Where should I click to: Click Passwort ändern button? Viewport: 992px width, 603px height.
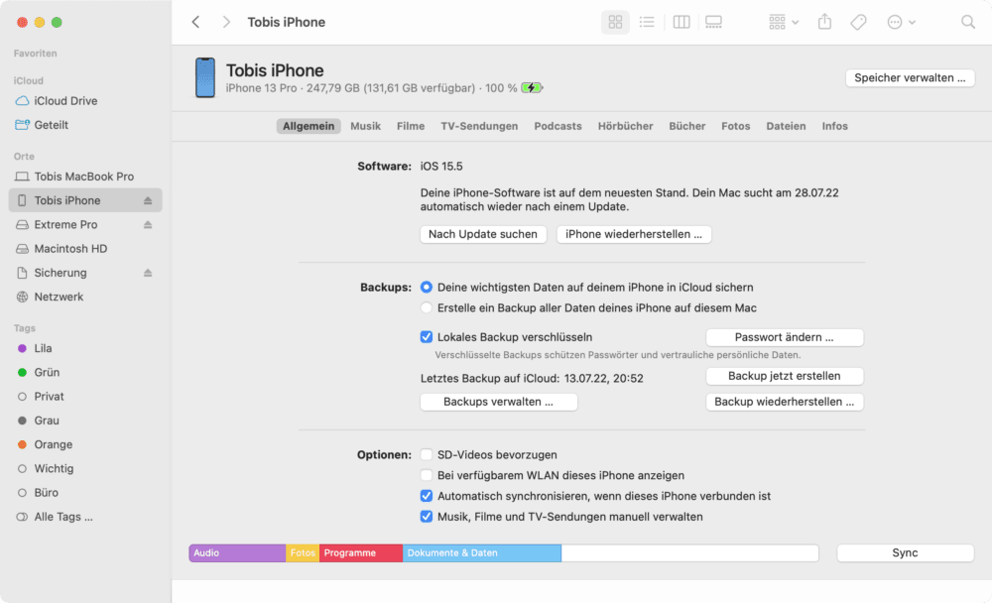pos(785,337)
